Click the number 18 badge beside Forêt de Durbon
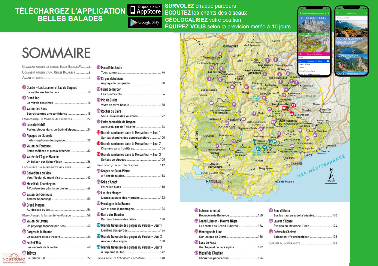 click(99, 89)
